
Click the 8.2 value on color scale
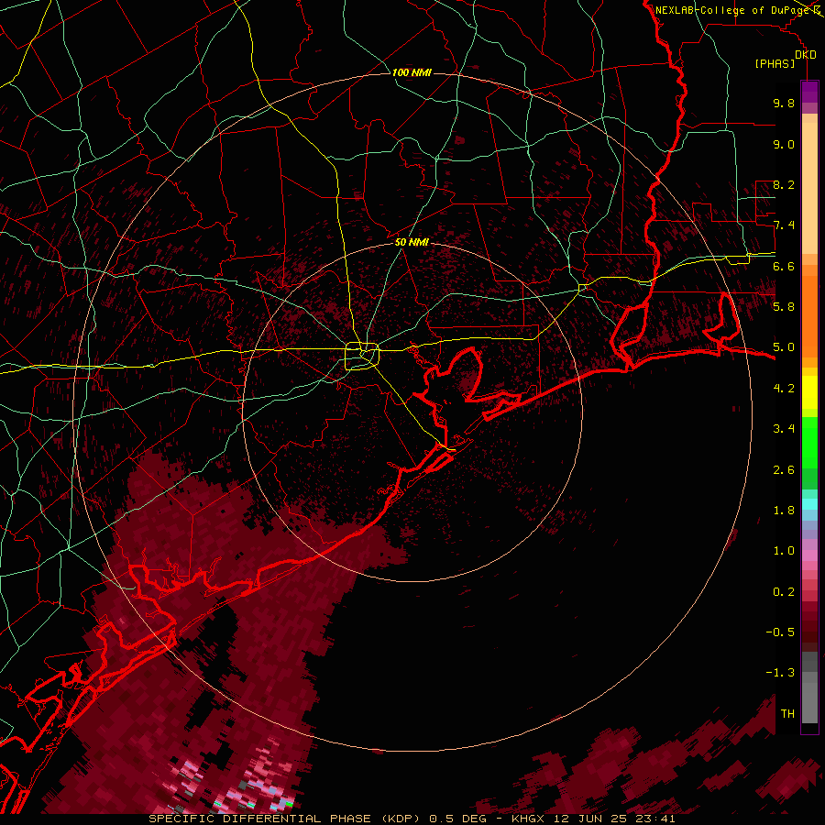784,184
